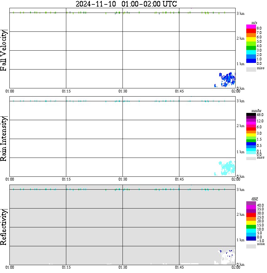Click the pale cyan rain echo cluster in the Rain Intensity plot
267x273 pixels.
point(227,168)
